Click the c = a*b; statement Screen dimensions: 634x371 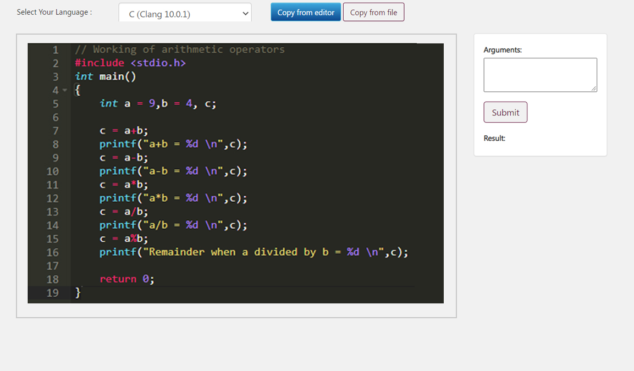[x=124, y=185]
